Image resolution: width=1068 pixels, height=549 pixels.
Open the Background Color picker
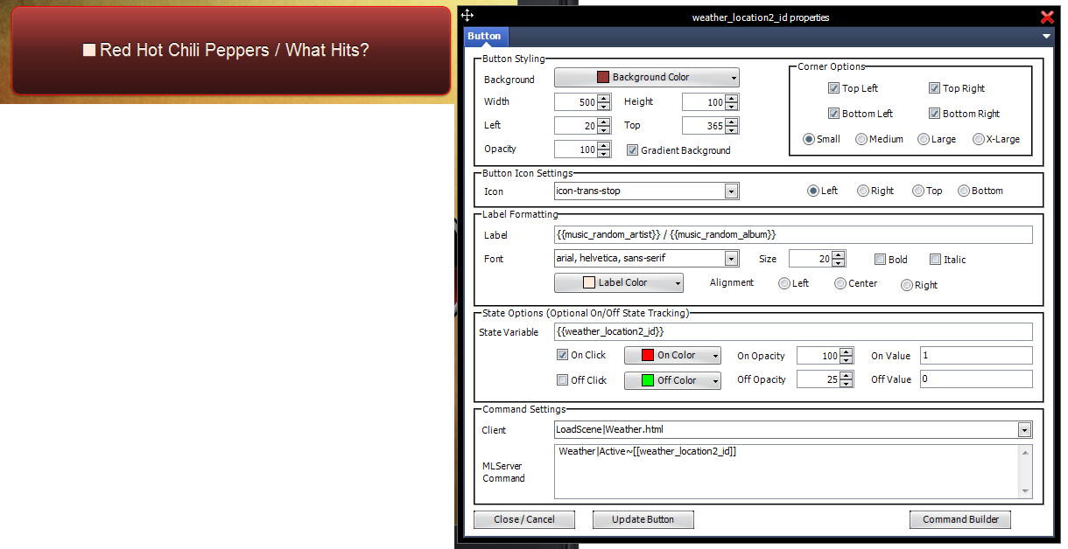647,77
